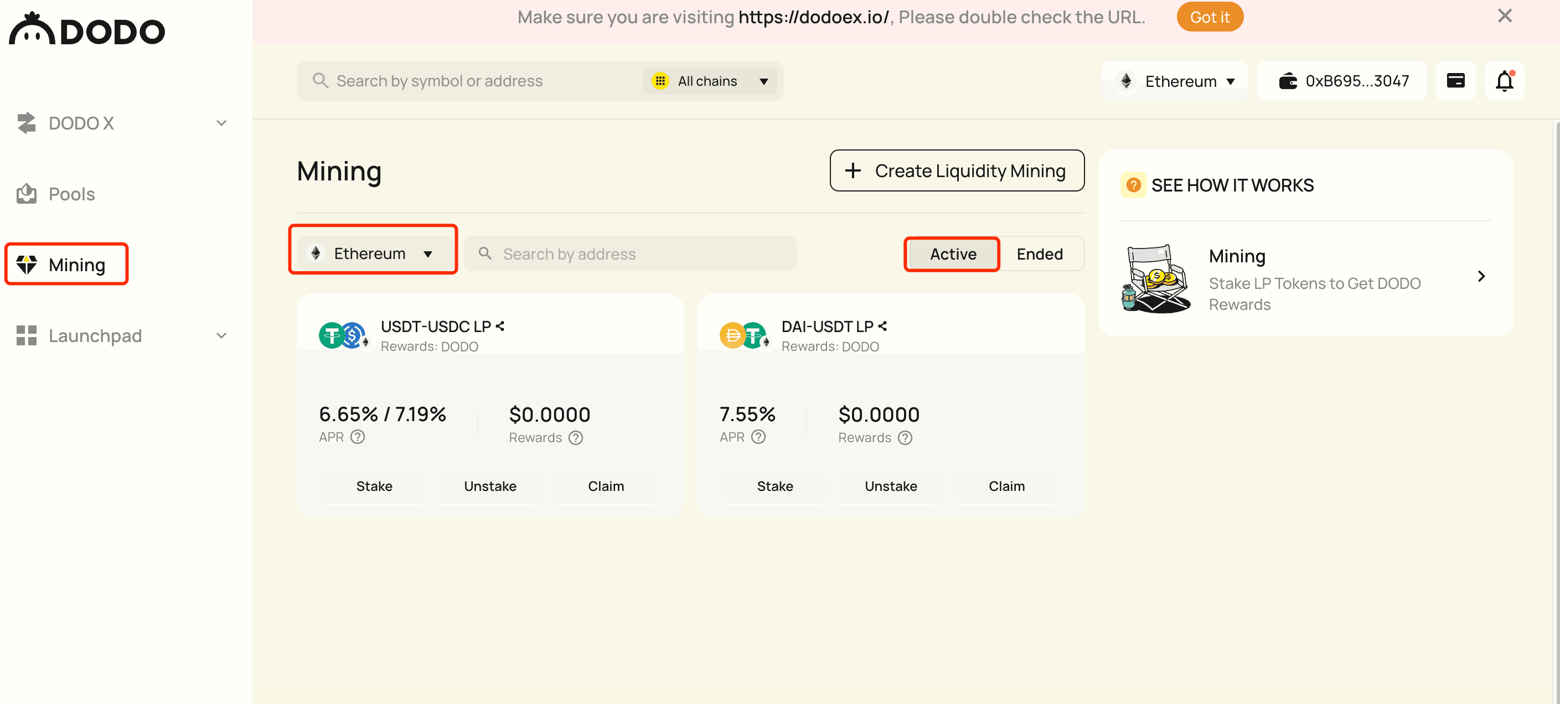
Task: Click Create Liquidity Mining button
Action: (957, 170)
